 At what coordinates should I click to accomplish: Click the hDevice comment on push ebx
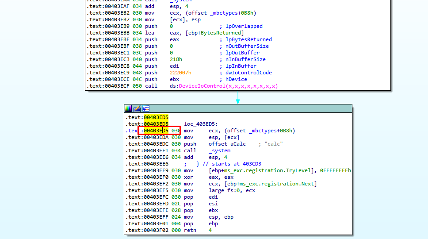(236, 79)
